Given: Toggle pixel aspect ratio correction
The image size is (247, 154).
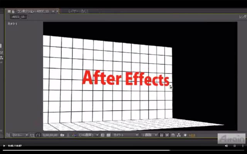Looking at the screenshot, I should coord(161,135).
